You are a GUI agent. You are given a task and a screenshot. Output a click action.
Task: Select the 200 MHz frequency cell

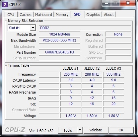(71, 74)
